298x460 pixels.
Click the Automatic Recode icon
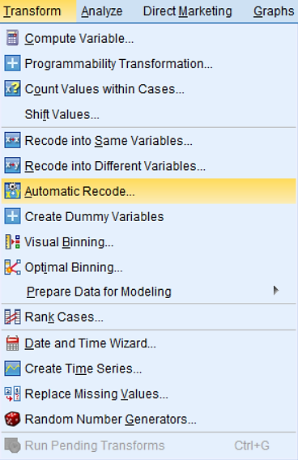tap(12, 191)
